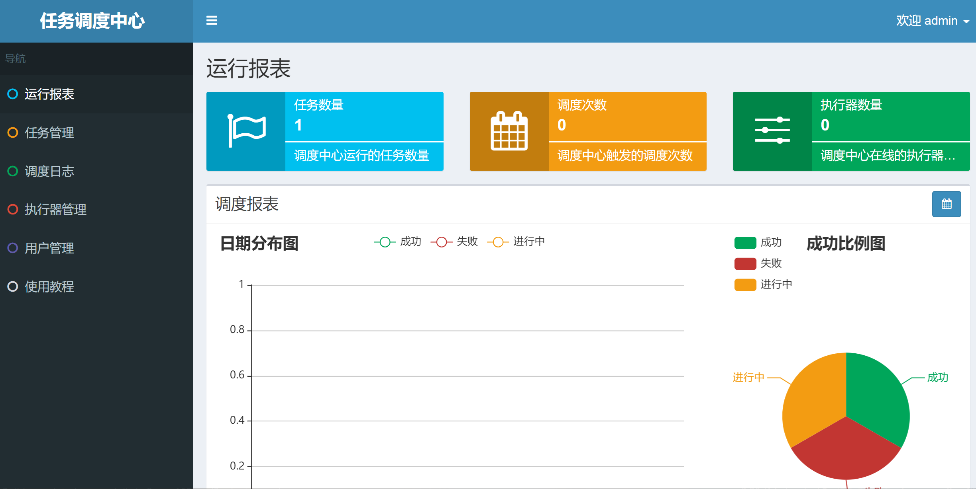This screenshot has height=489, width=976.
Task: Open the 欢迎 admin user dropdown
Action: (x=933, y=21)
